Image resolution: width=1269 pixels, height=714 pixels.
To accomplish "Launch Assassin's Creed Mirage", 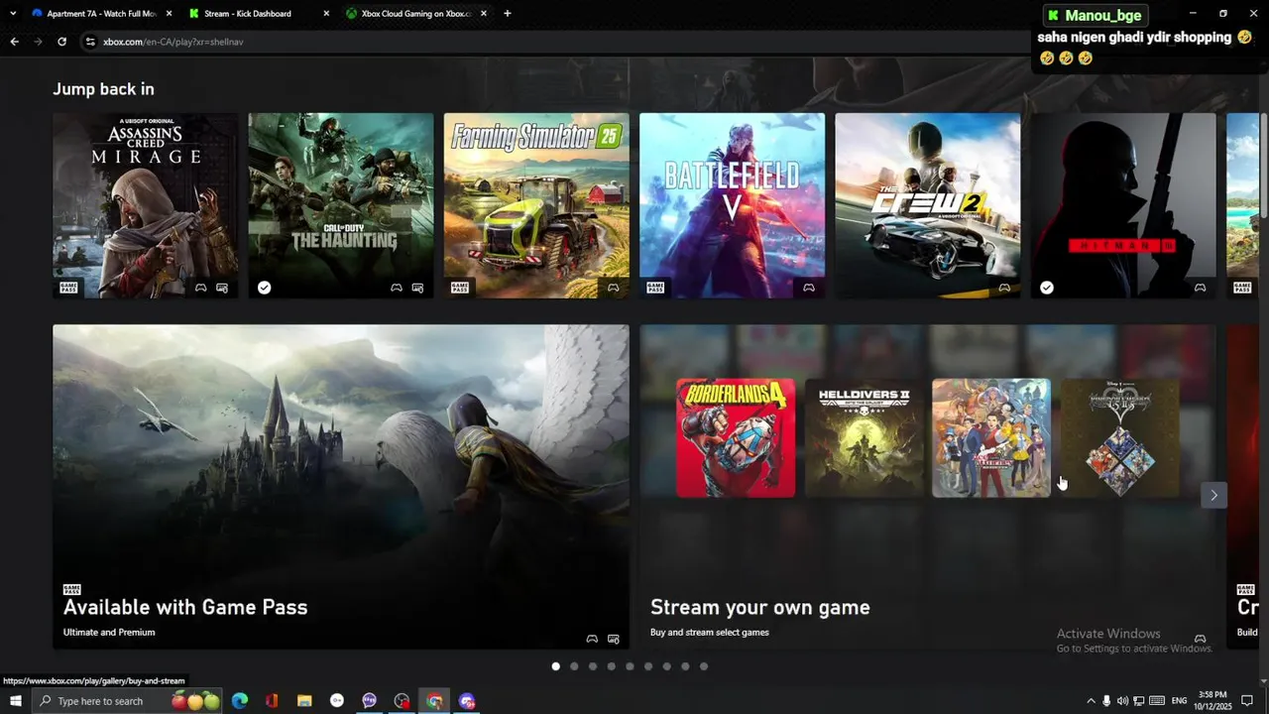I will [145, 205].
